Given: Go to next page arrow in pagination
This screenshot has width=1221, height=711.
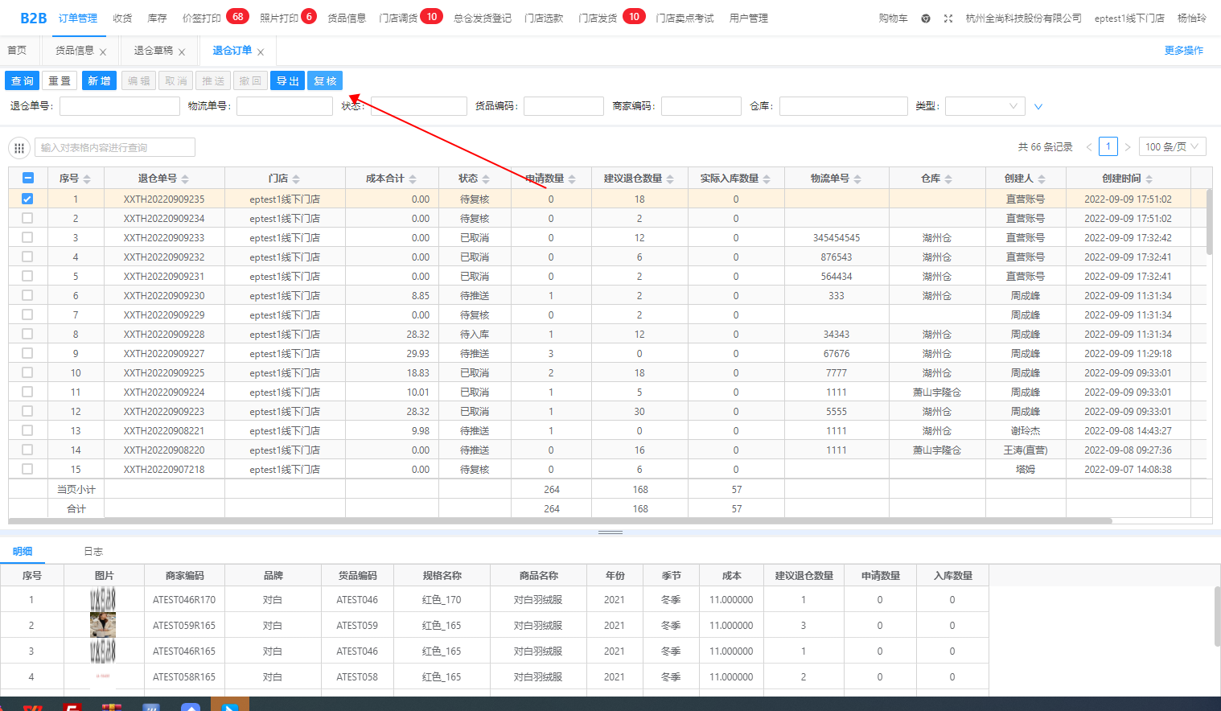Looking at the screenshot, I should 1128,147.
